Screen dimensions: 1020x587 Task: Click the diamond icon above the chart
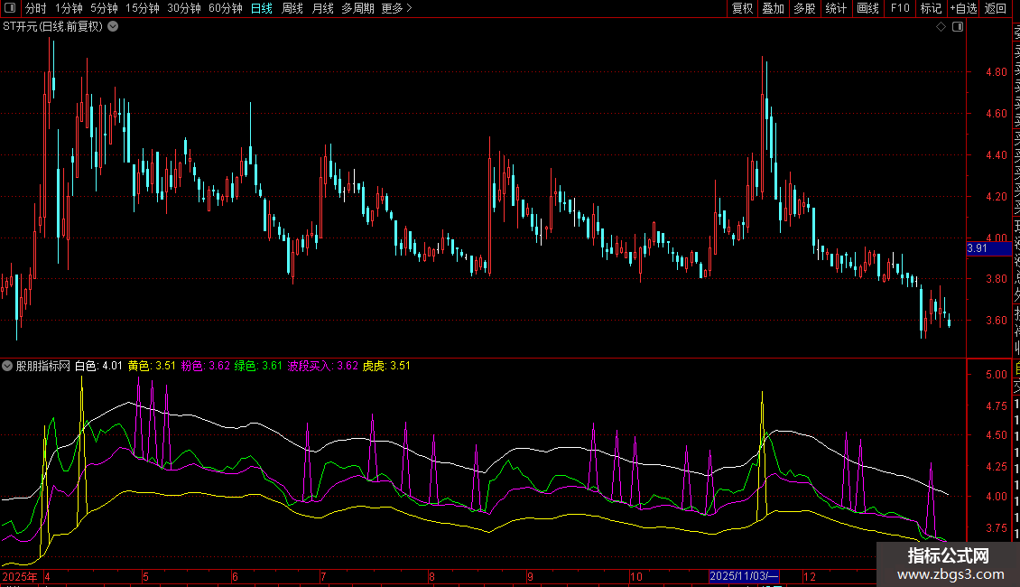click(x=941, y=27)
